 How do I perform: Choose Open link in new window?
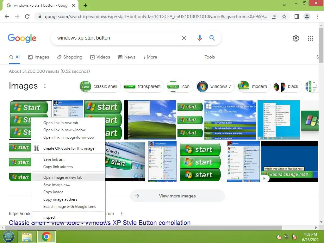pyautogui.click(x=68, y=130)
